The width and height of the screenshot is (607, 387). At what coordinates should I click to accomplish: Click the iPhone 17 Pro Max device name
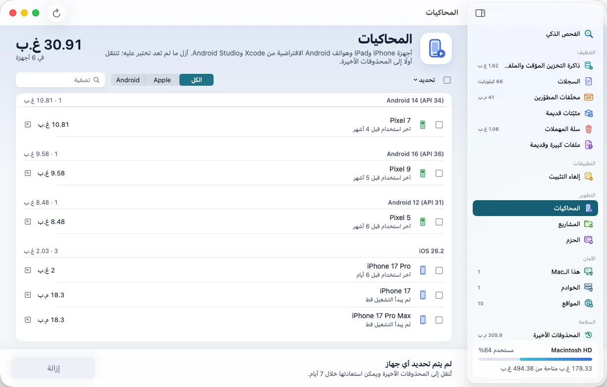[x=381, y=316]
